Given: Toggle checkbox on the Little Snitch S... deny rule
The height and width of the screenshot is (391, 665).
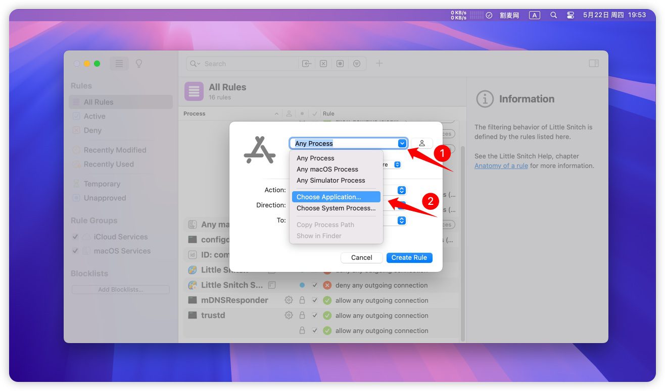Looking at the screenshot, I should pos(315,285).
